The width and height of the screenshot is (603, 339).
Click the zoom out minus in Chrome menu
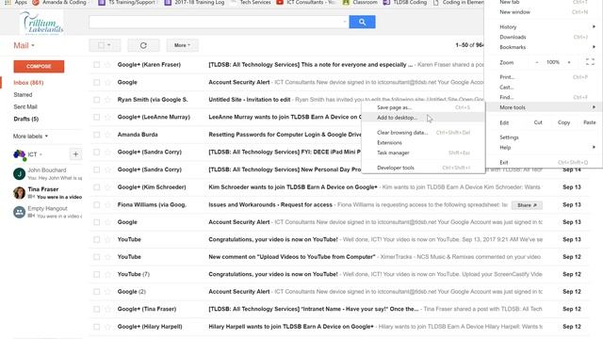(x=536, y=62)
